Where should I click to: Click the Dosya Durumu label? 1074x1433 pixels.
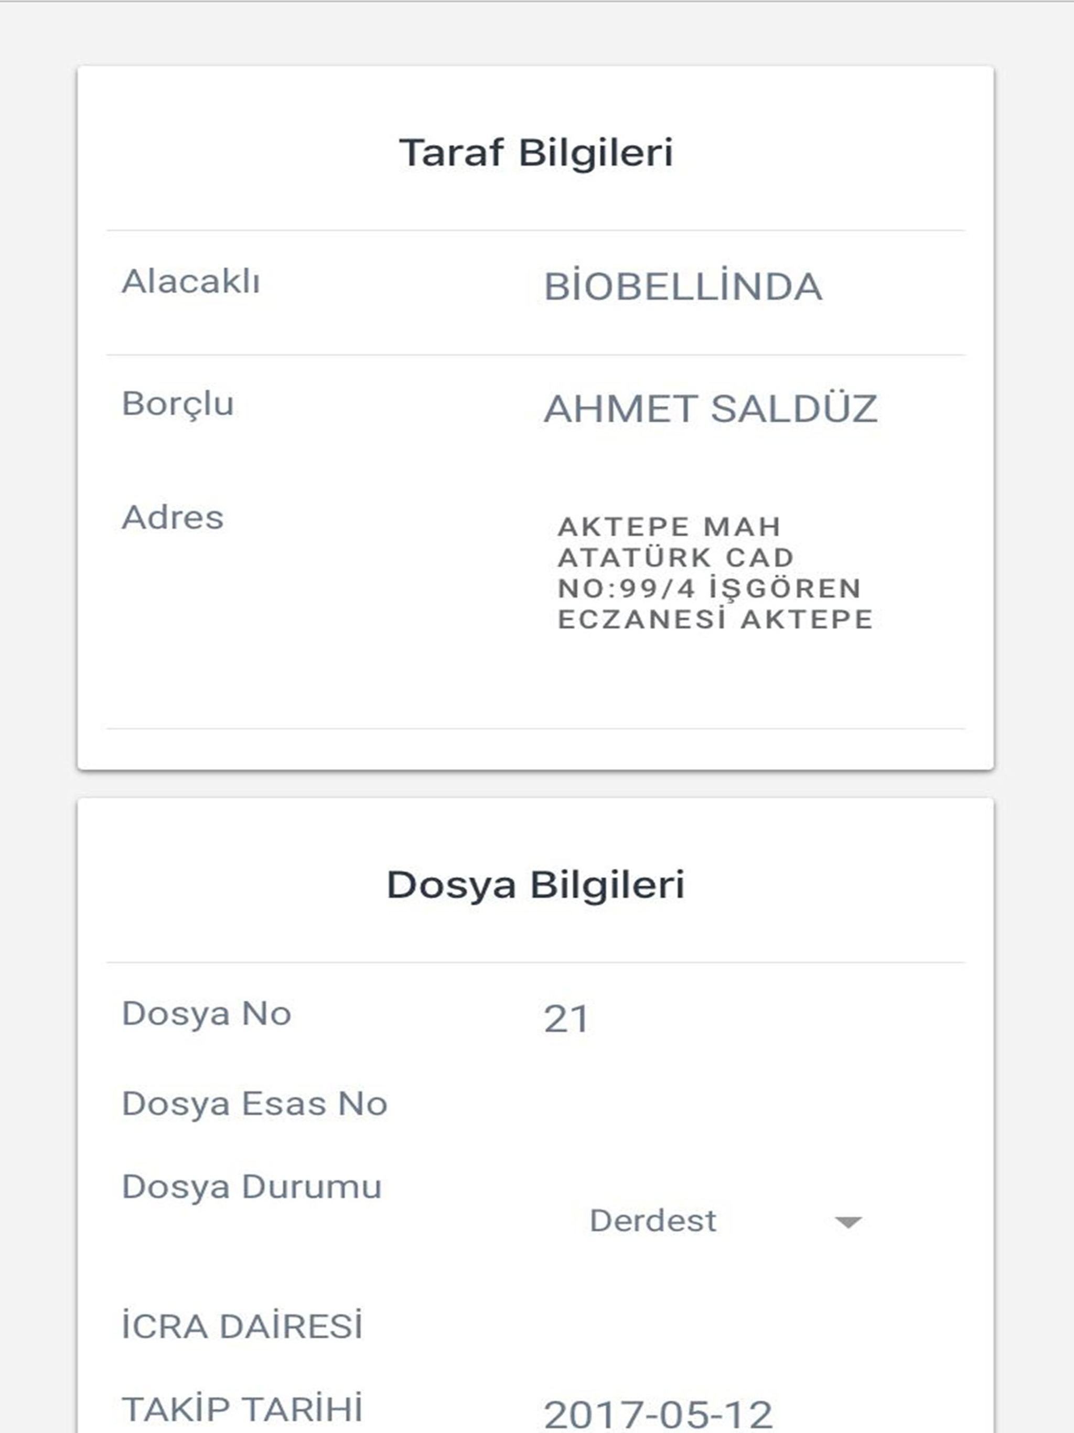pos(251,1188)
